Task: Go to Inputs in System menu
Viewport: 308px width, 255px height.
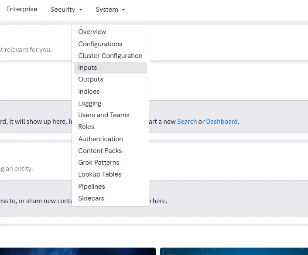Action: (x=110, y=68)
